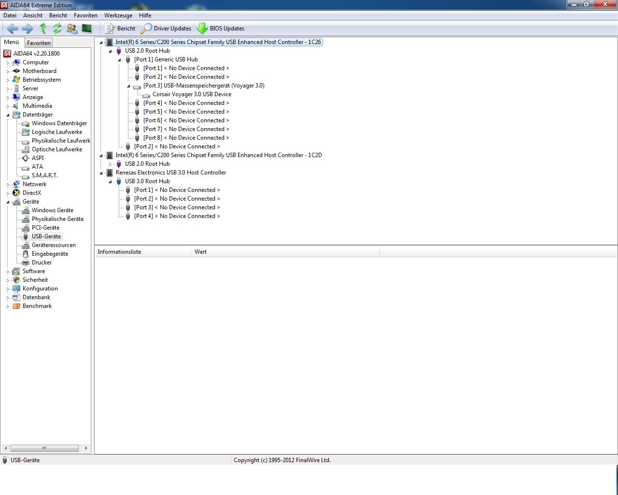Click the Eingabegeräte mouse icon
This screenshot has height=495, width=618.
point(26,254)
